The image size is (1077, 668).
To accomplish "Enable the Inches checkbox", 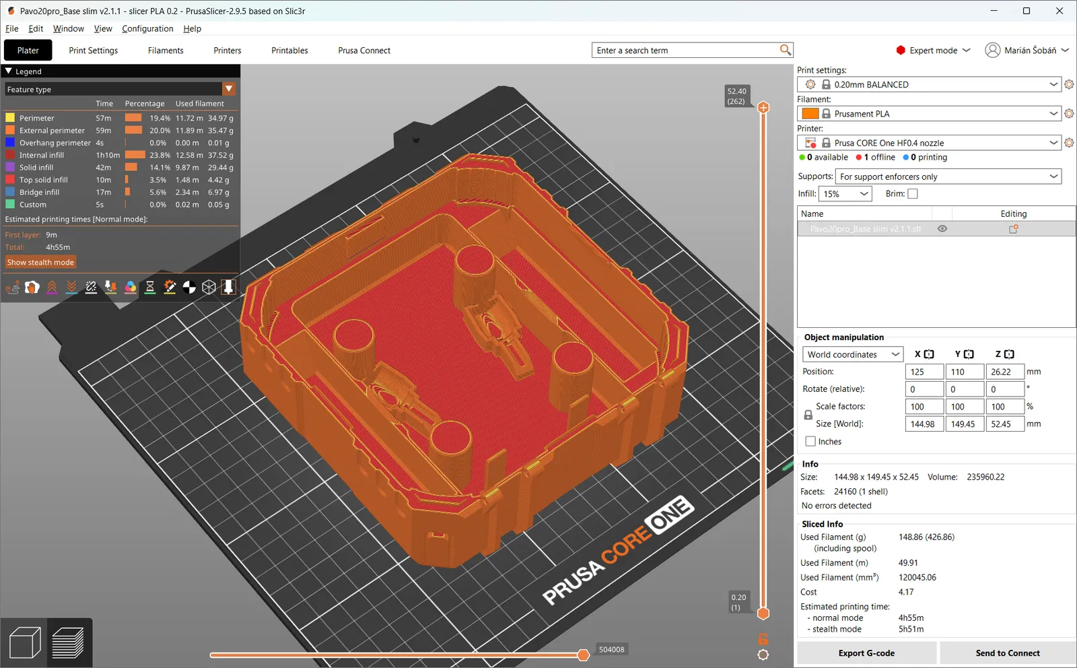I will pos(810,442).
